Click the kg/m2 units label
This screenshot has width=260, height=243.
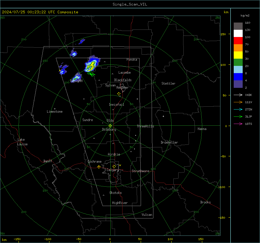pos(245,16)
